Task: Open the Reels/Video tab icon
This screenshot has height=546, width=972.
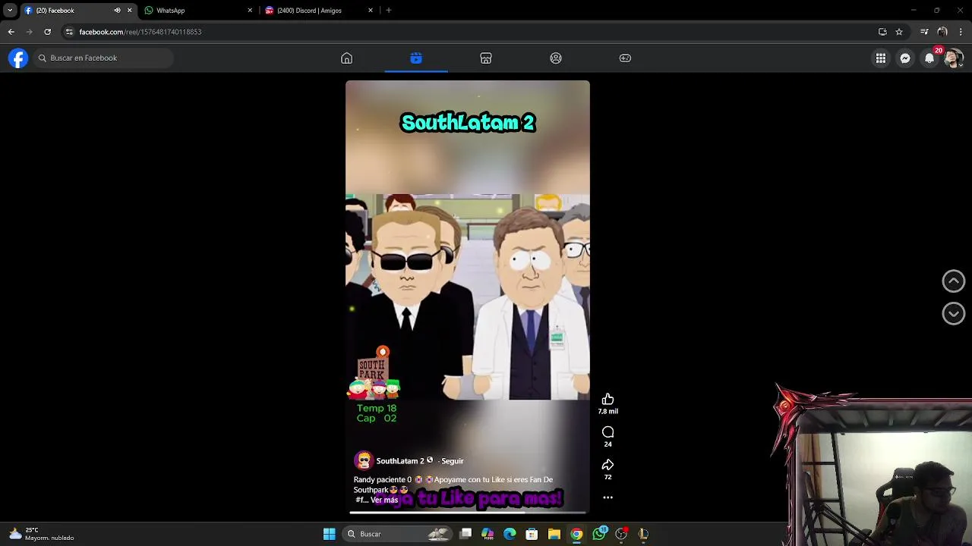Action: coord(416,58)
